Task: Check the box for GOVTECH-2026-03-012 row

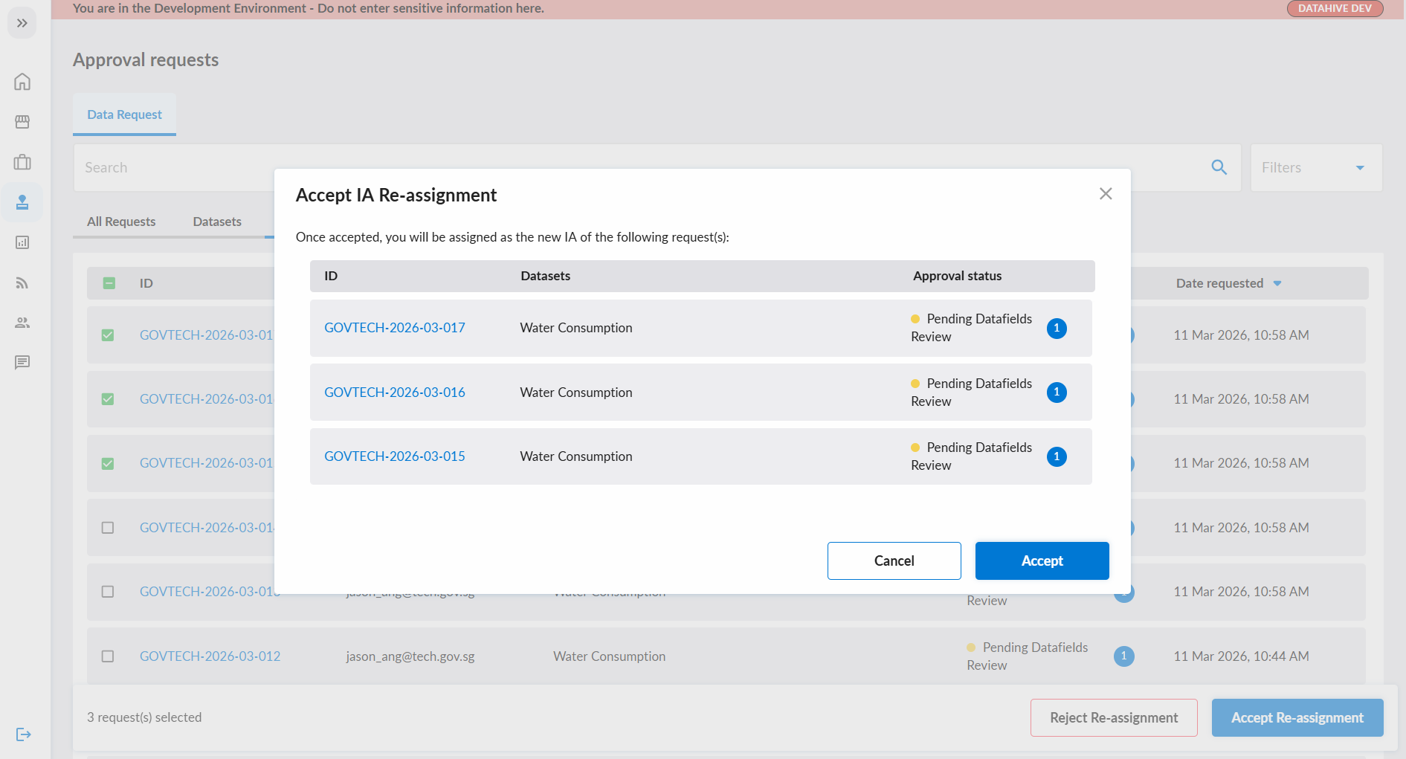Action: click(x=108, y=656)
